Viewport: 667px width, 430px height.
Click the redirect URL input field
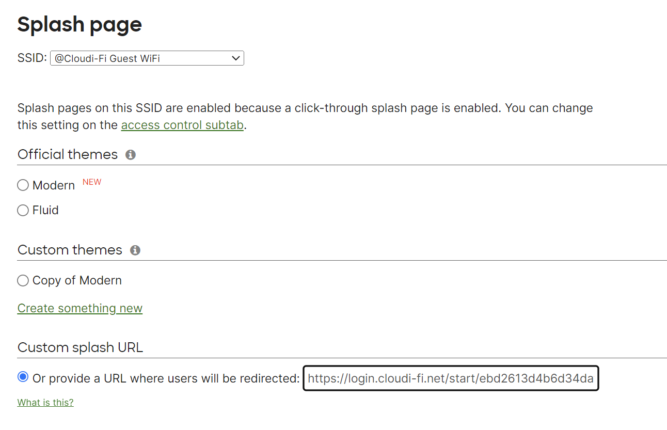coord(451,378)
